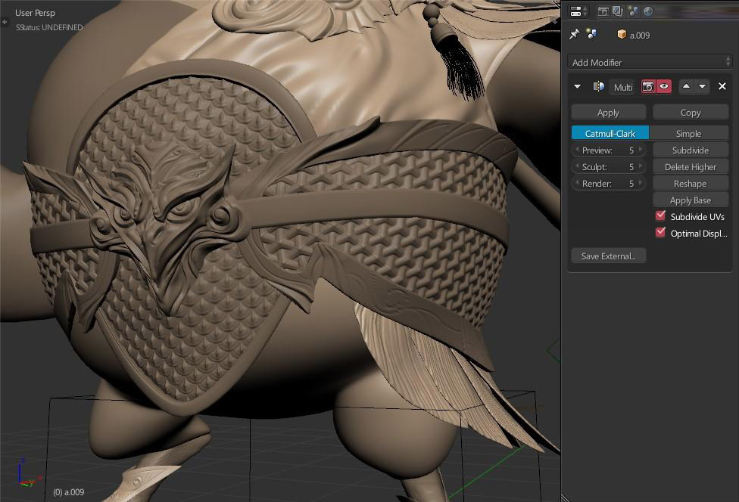The height and width of the screenshot is (502, 739).
Task: Click the Multires modifier type icon
Action: (x=599, y=87)
